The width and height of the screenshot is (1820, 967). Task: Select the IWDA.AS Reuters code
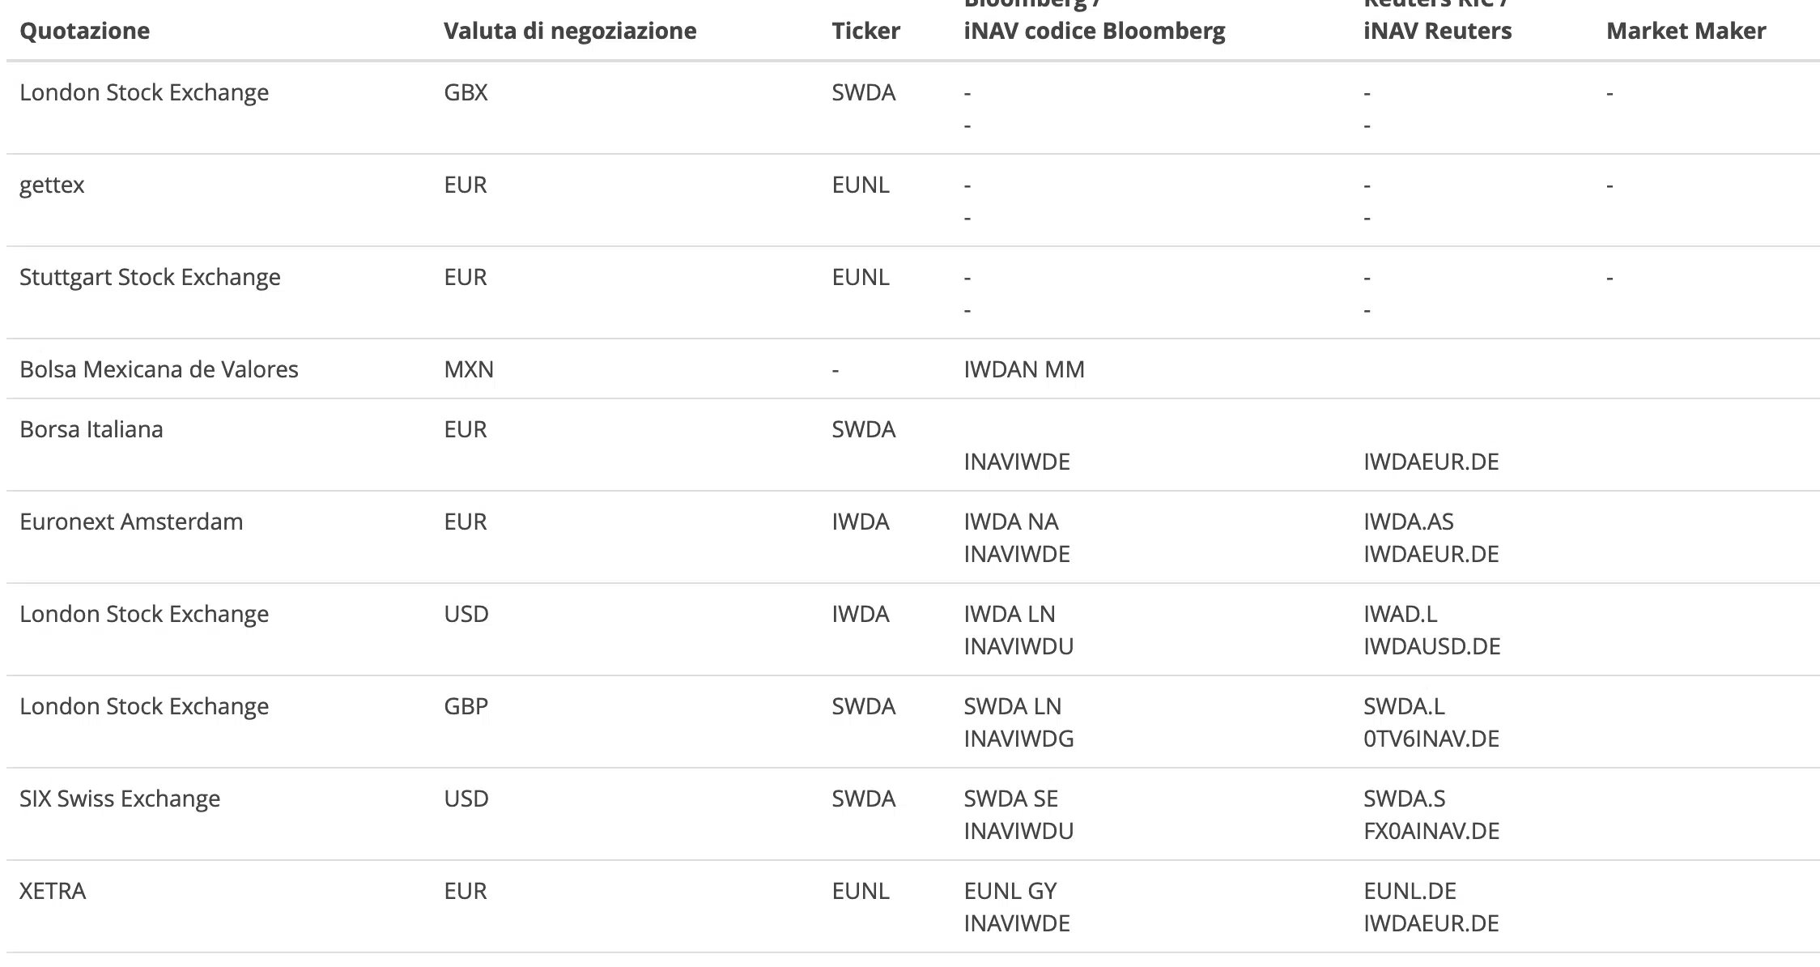point(1408,522)
